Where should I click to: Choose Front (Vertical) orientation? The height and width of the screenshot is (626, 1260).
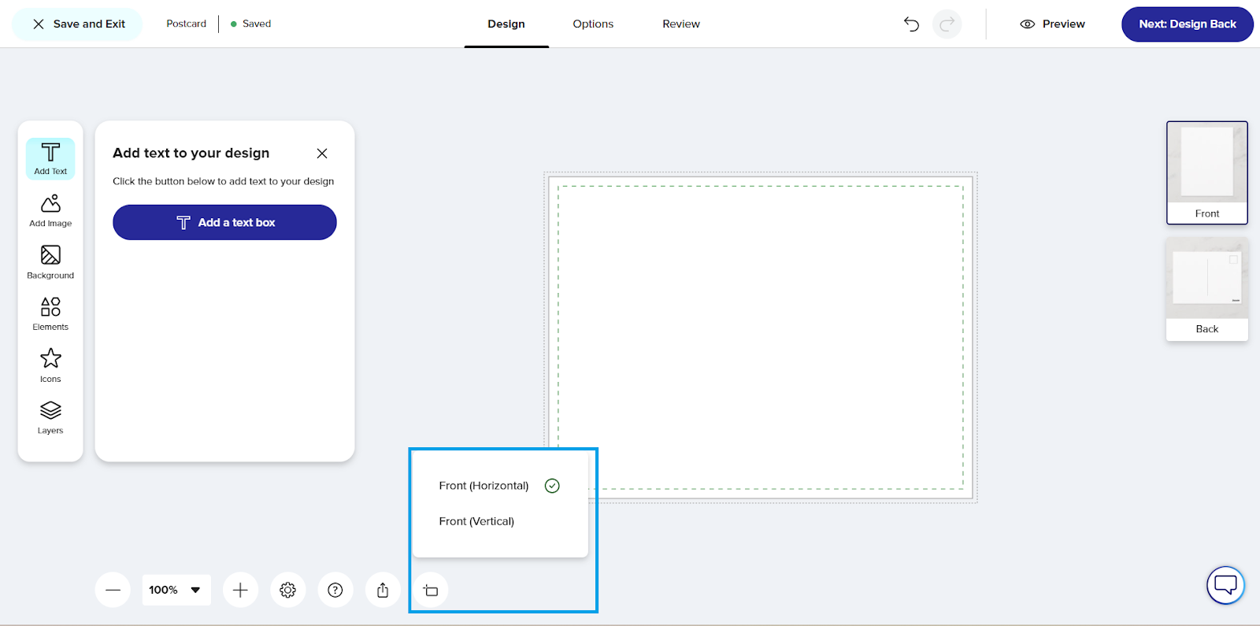(x=476, y=521)
